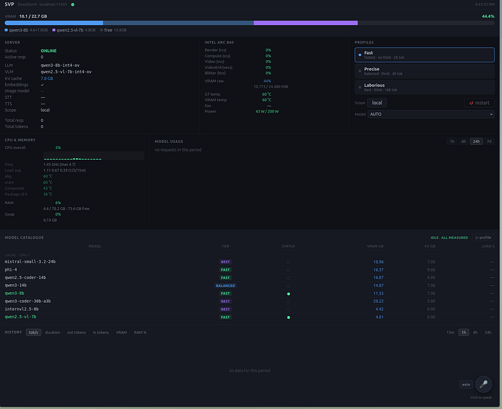This screenshot has width=502, height=409.
Task: Select the Fast profile
Action: click(x=424, y=55)
